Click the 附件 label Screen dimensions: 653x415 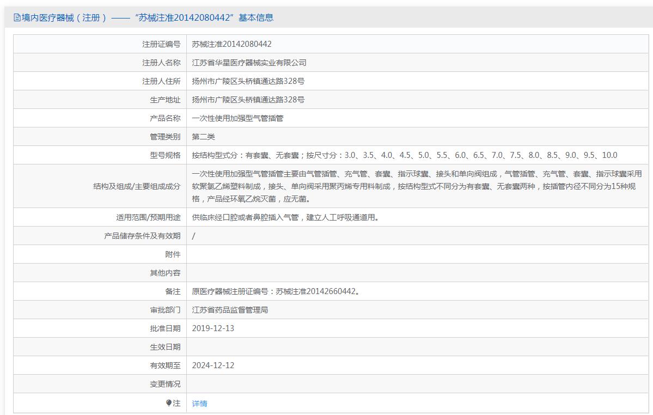173,254
